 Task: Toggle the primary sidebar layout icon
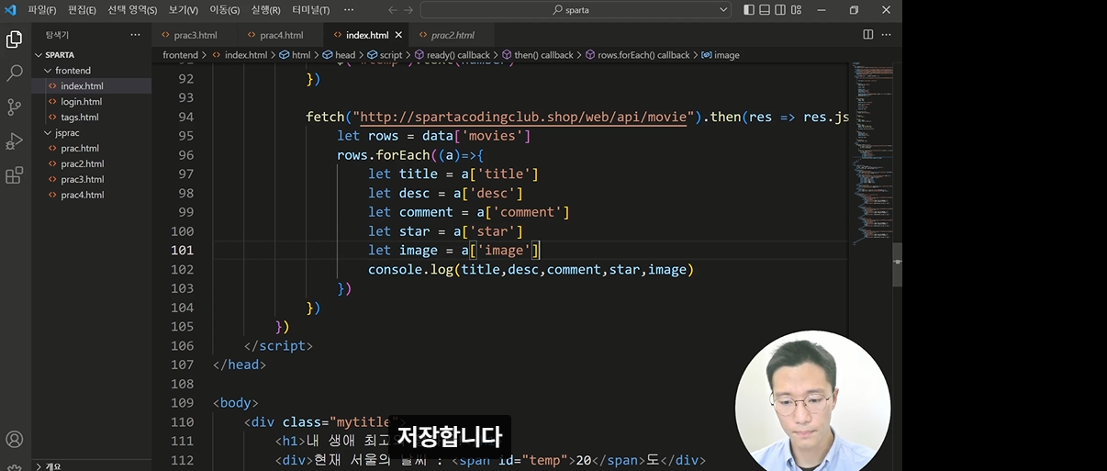pos(749,10)
